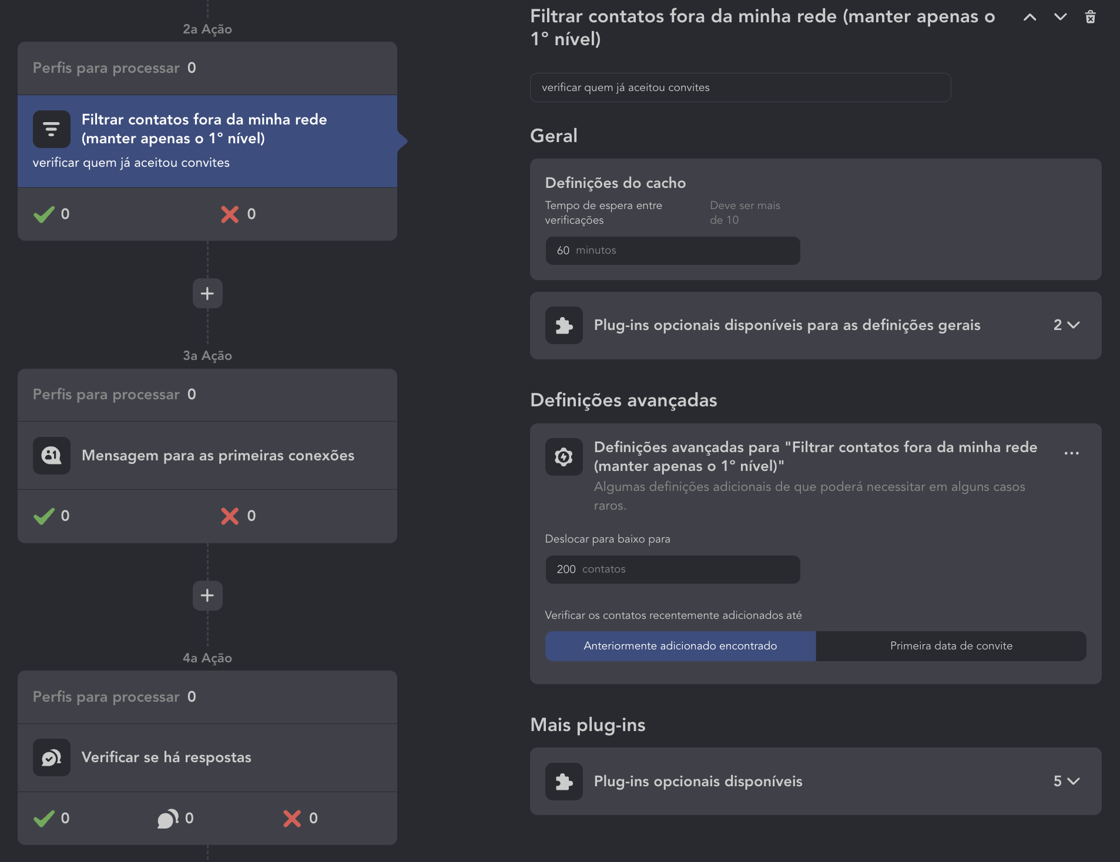Expand "Plug-ins opcionais disponíveis" with 5 items
Viewport: 1120px width, 862px height.
tap(1066, 782)
